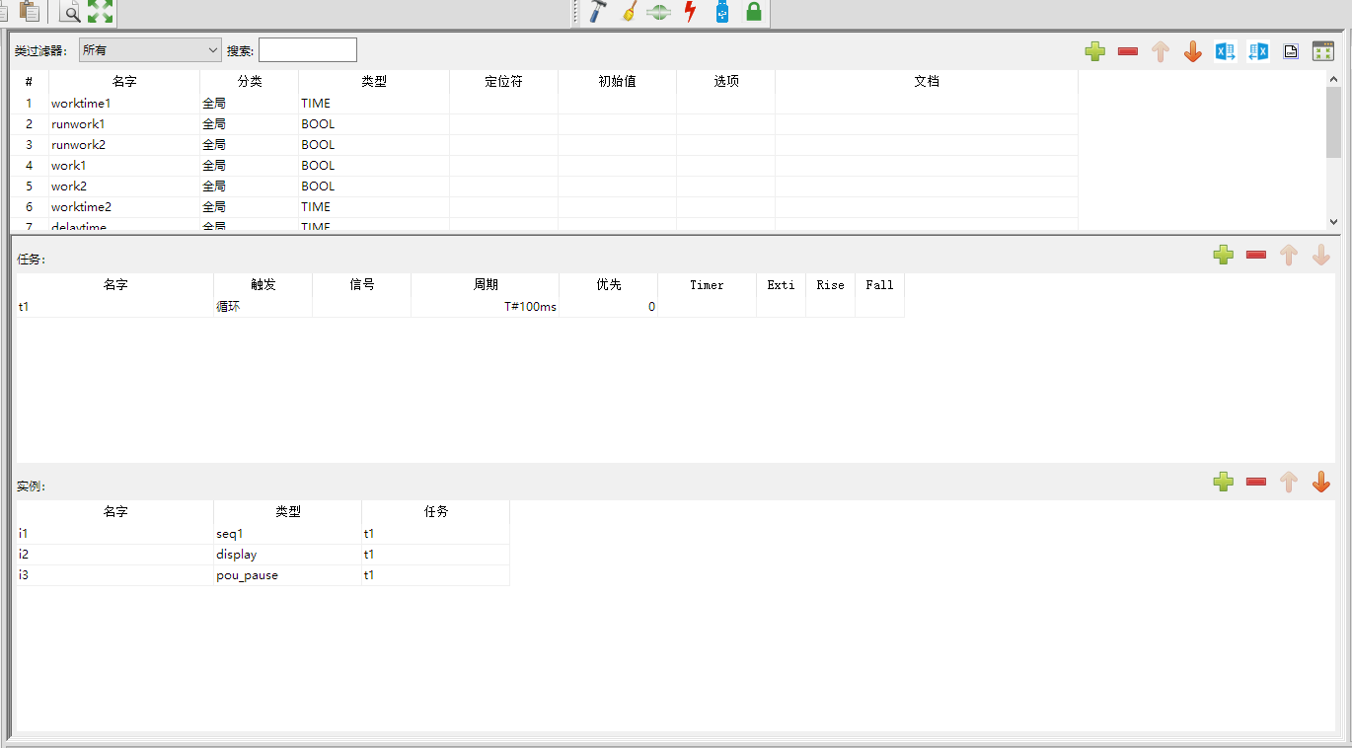Click the green padlock icon
This screenshot has width=1352, height=748.
[x=753, y=12]
